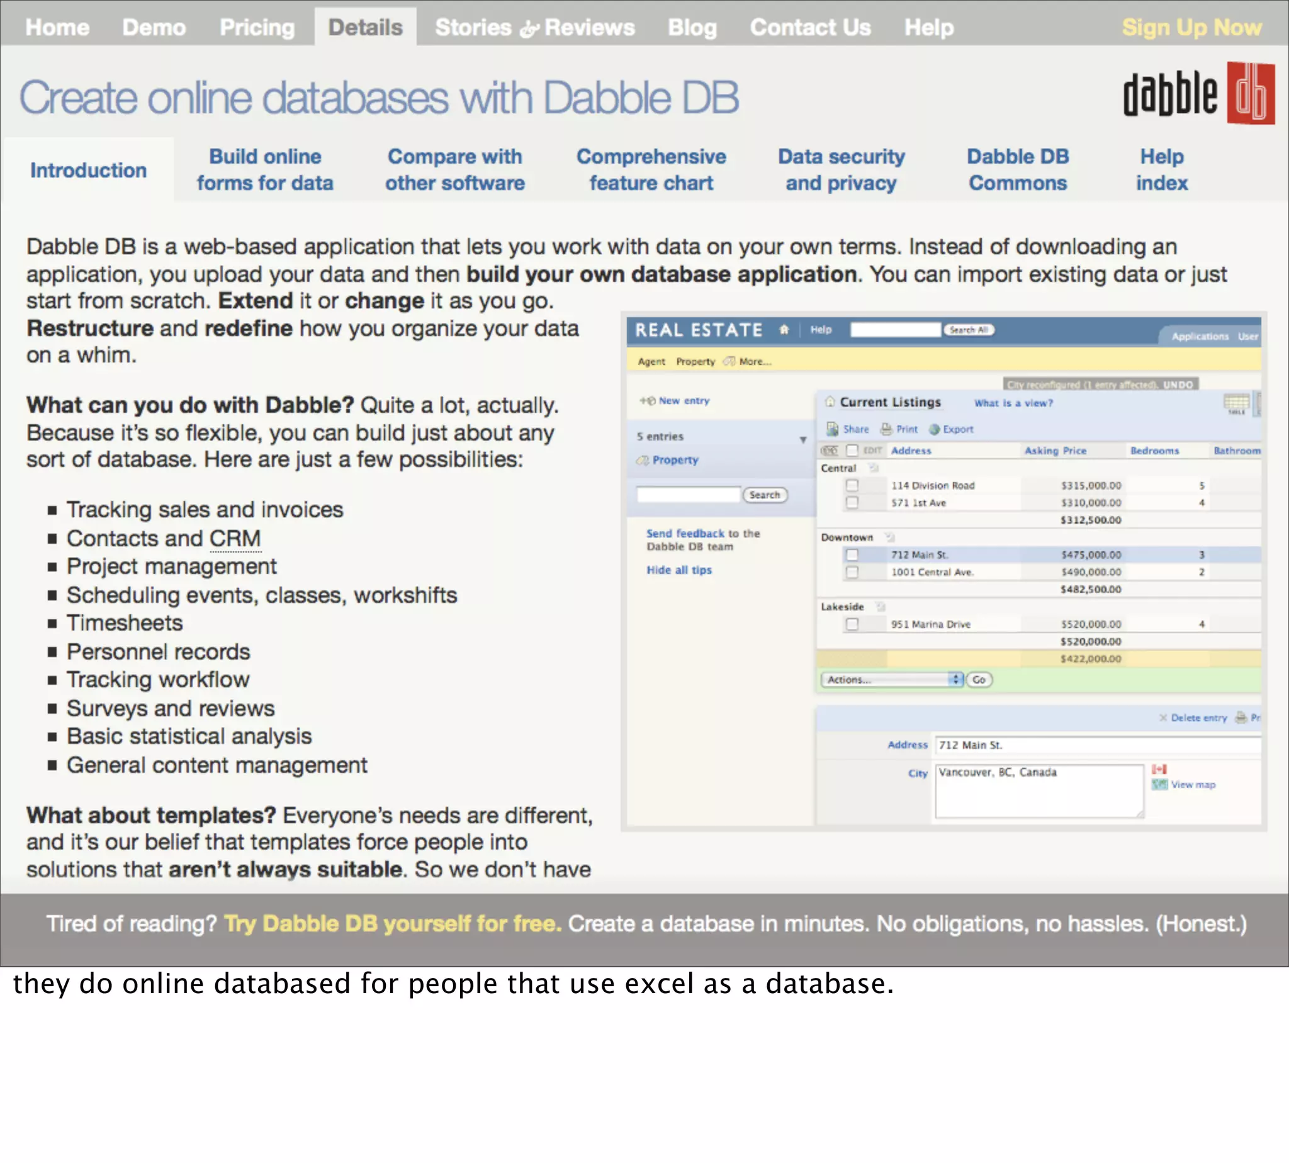1289x1163 pixels.
Task: Click the Real Estate home icon
Action: click(x=784, y=330)
